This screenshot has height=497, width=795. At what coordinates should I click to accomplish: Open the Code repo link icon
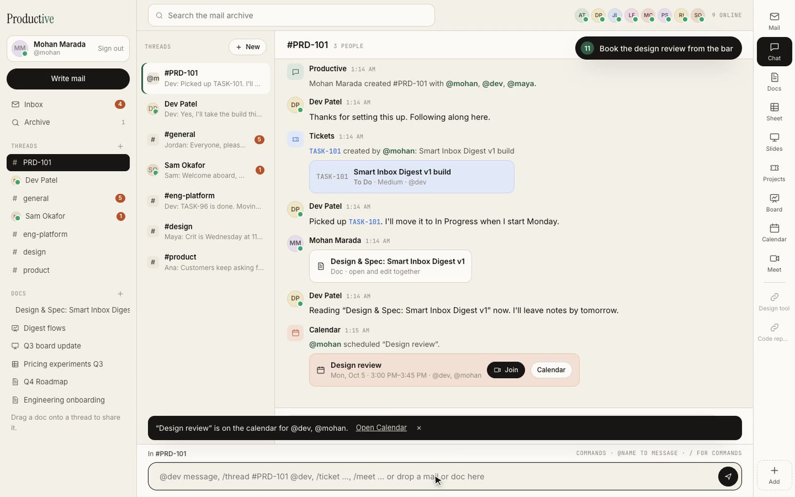(774, 332)
